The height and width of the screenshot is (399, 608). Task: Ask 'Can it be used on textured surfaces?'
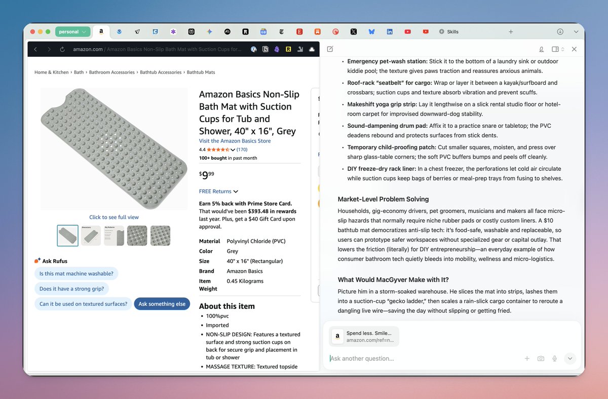click(x=83, y=304)
